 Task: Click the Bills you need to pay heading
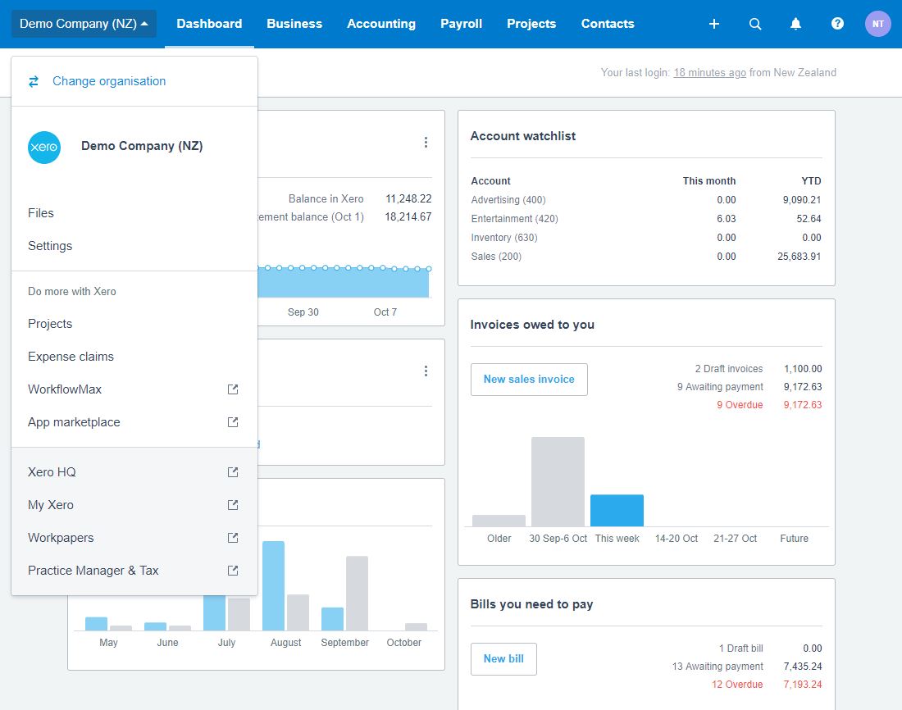531,604
